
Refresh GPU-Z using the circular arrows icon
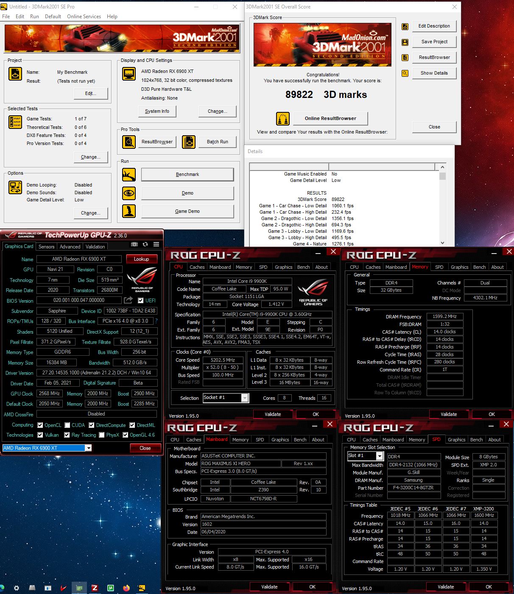pos(145,244)
